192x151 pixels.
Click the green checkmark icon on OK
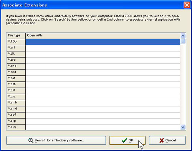124,140
